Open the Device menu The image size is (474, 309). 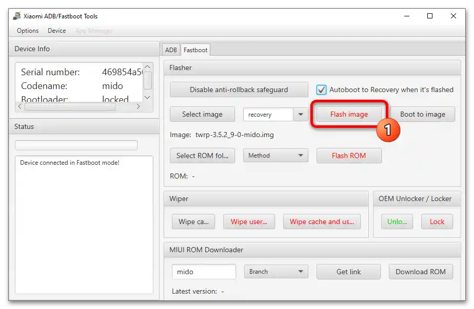coord(56,31)
